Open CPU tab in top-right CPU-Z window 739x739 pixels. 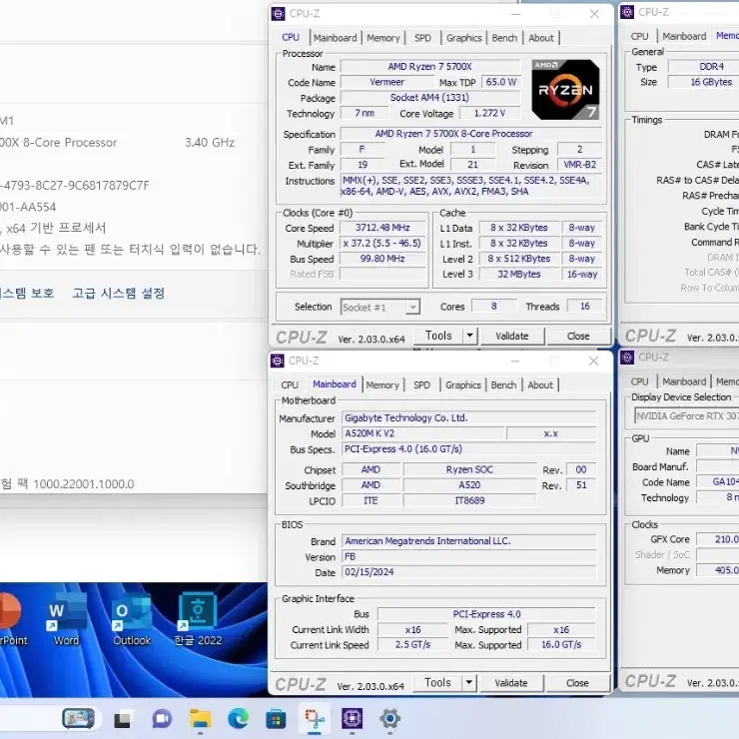tap(639, 36)
